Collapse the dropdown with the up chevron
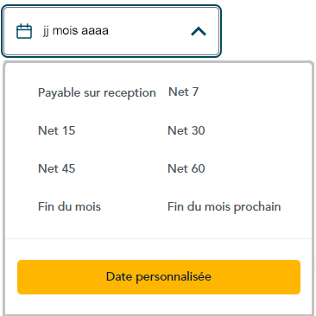 [x=199, y=31]
